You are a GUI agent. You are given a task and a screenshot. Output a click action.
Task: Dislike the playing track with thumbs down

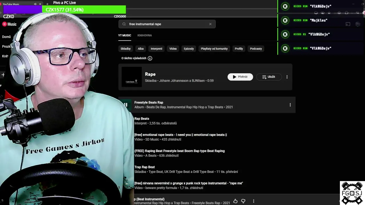[243, 201]
